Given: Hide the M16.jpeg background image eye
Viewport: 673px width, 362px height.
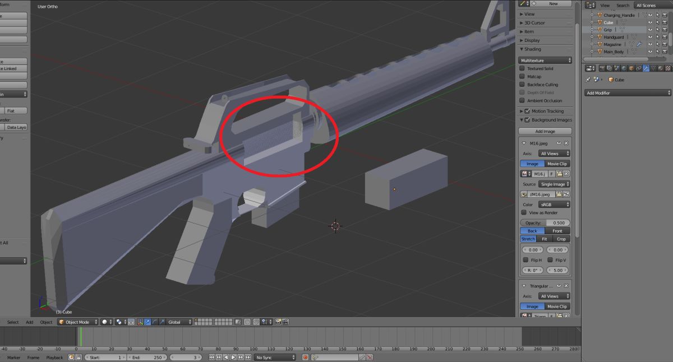Looking at the screenshot, I should 559,143.
